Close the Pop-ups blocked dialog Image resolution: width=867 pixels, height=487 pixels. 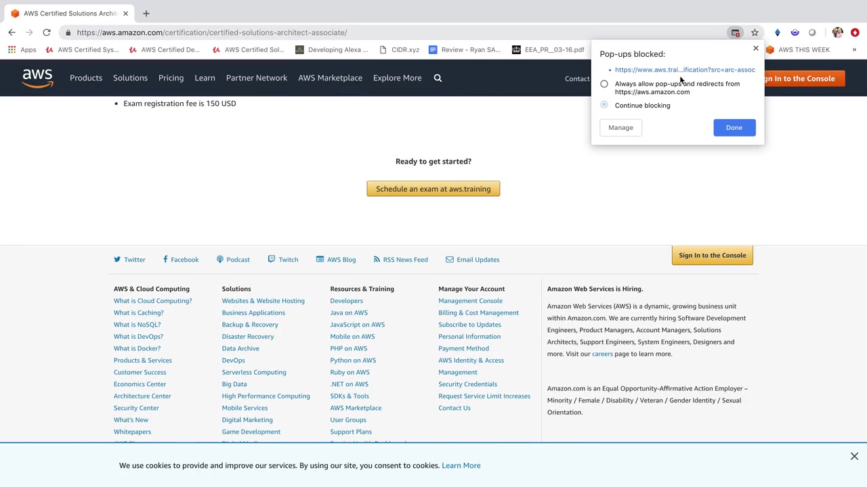756,49
